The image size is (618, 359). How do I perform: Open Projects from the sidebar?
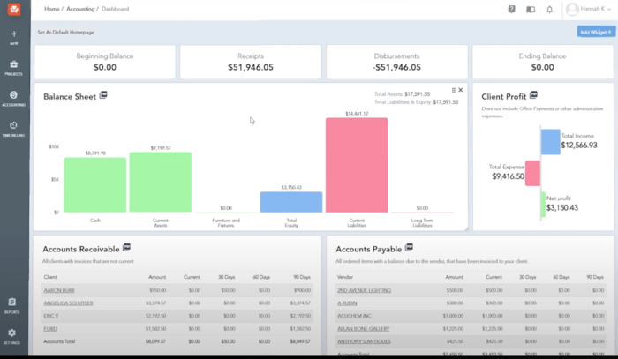pos(14,65)
